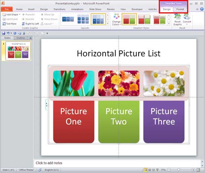Close the Slides/Outline pane
The height and width of the screenshot is (173, 205).
[31, 38]
